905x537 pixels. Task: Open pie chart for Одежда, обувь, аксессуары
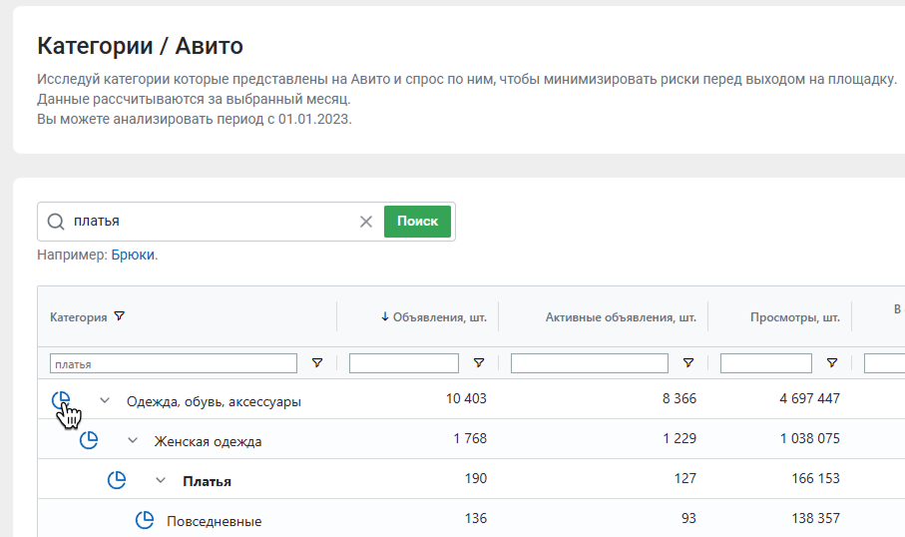coord(61,400)
